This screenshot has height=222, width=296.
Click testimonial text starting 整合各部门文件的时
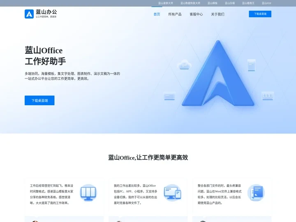click(x=220, y=194)
